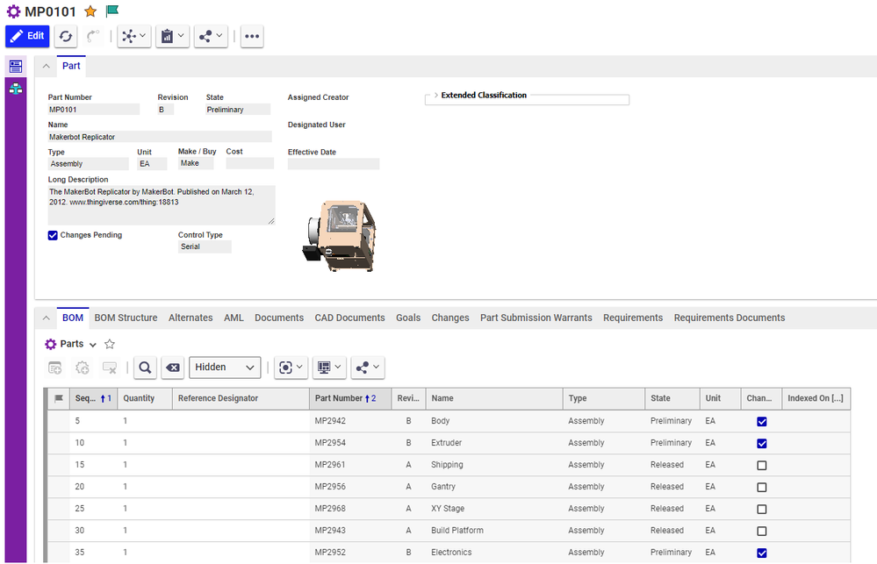877x564 pixels.
Task: Check the changes box for Shipping row
Action: pos(761,465)
